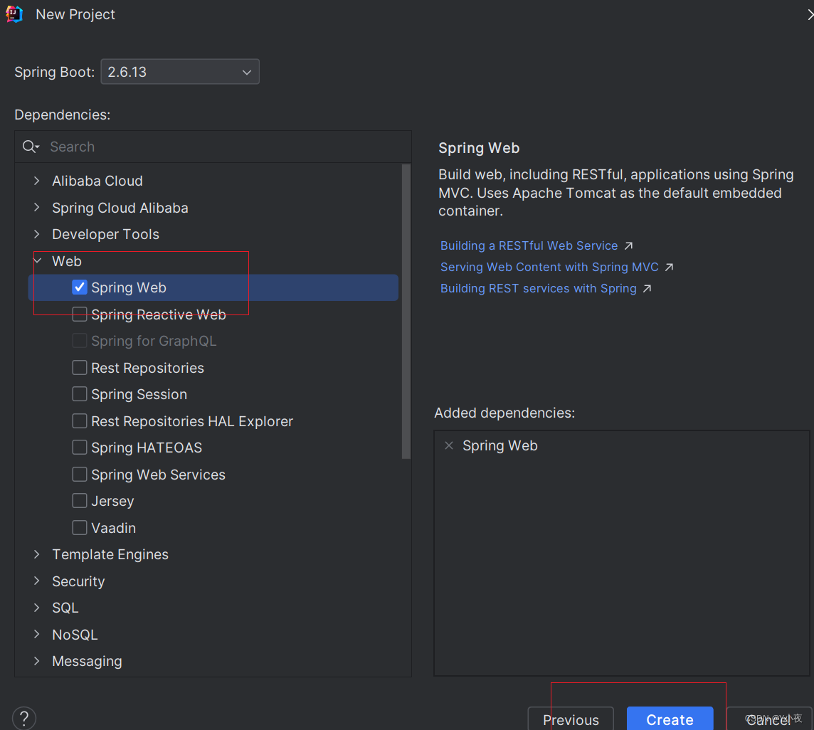Open arrow icon beside Building REST services link
The image size is (814, 730).
coord(647,288)
